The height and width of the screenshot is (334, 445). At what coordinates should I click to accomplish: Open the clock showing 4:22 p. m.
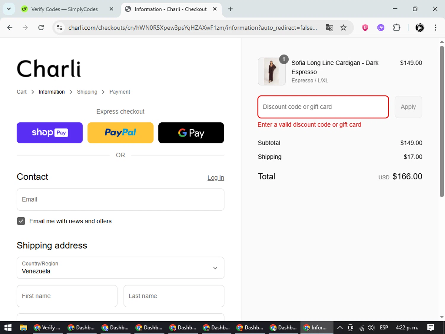(x=407, y=328)
